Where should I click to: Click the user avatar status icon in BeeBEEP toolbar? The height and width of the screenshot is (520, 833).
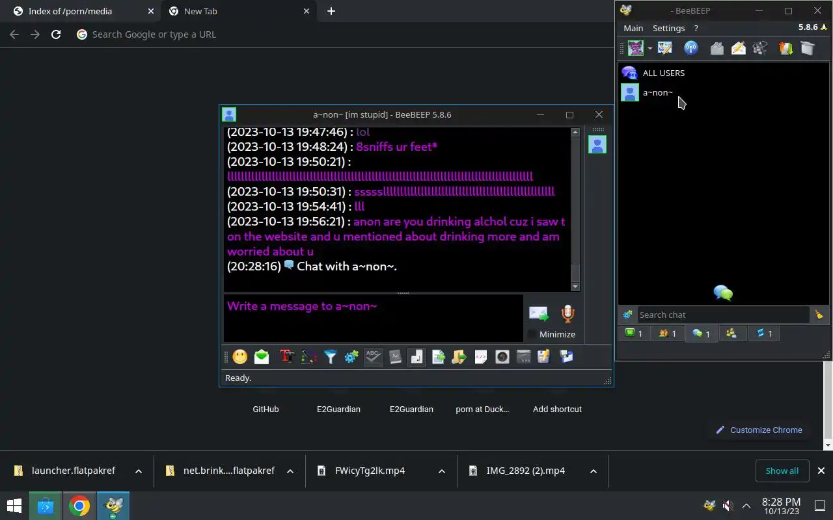tap(635, 48)
